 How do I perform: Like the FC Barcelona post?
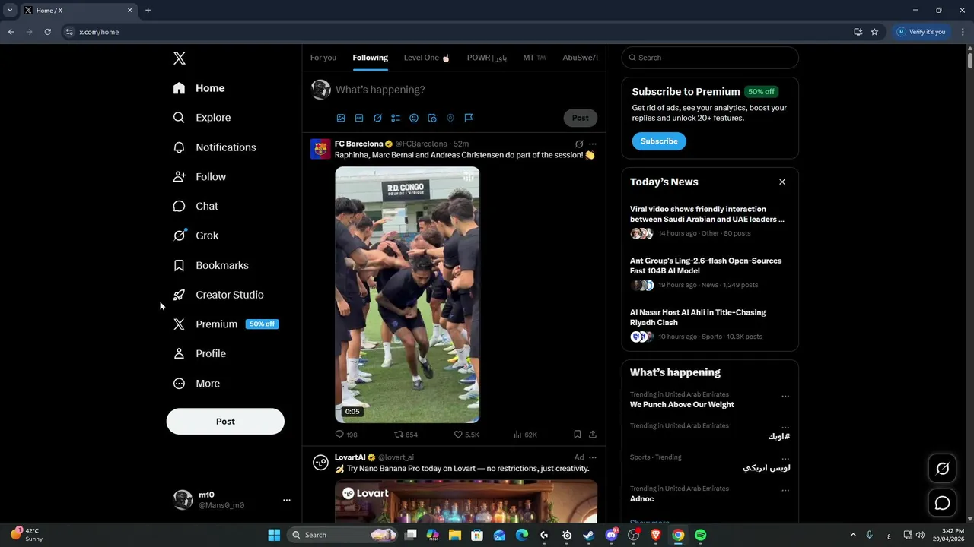tap(466, 435)
